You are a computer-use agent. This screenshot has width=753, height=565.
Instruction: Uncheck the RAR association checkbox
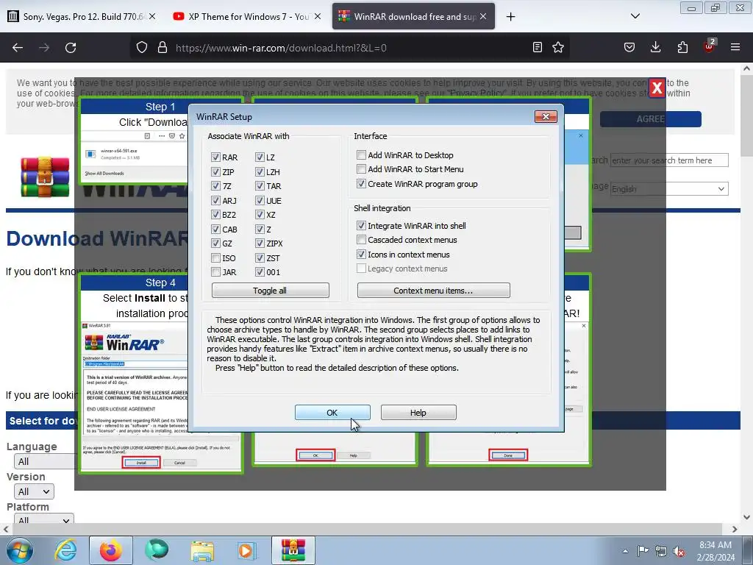tap(215, 157)
